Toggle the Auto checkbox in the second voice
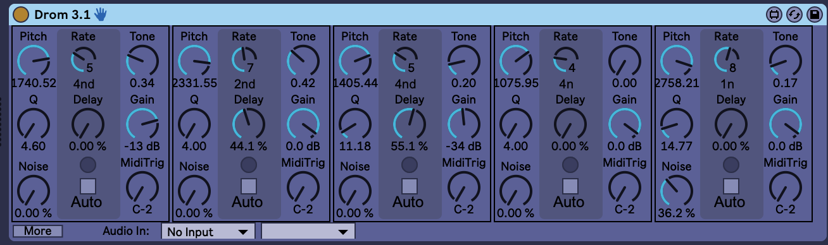The image size is (828, 245). tap(248, 186)
